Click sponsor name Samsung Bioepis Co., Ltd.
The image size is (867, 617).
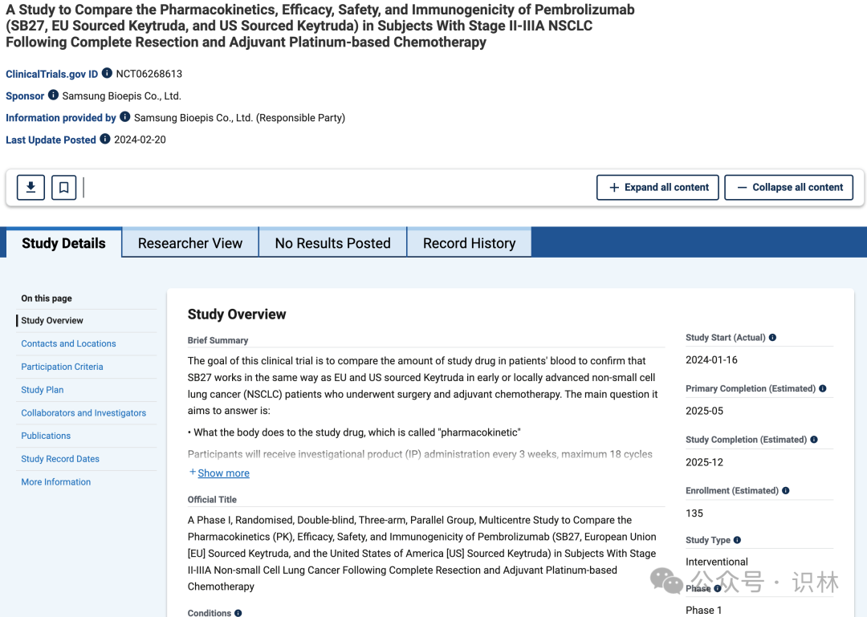122,96
